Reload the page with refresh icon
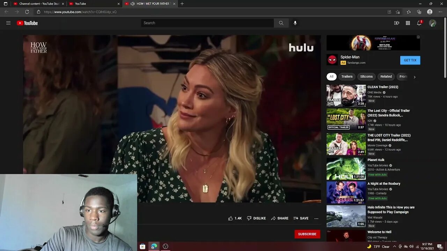Screen dimensions: 447x251 point(27,12)
